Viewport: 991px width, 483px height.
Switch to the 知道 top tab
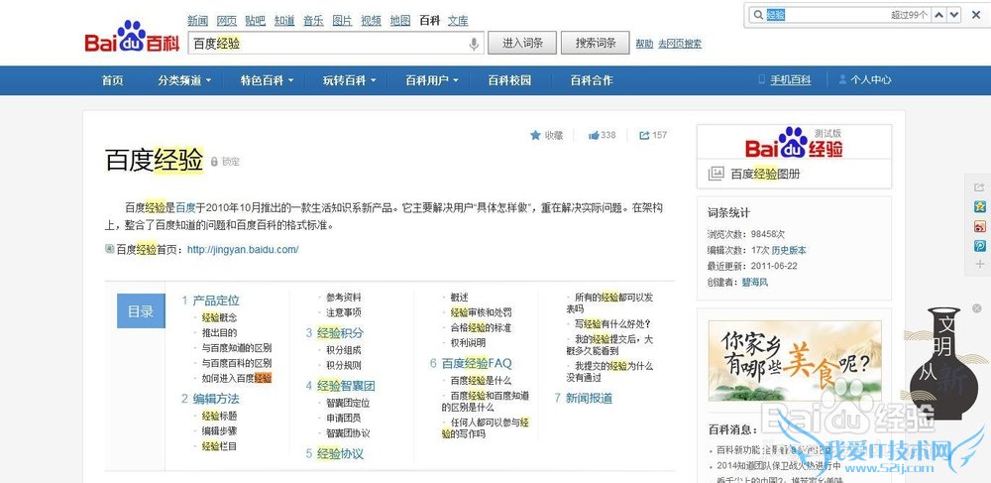click(x=284, y=21)
